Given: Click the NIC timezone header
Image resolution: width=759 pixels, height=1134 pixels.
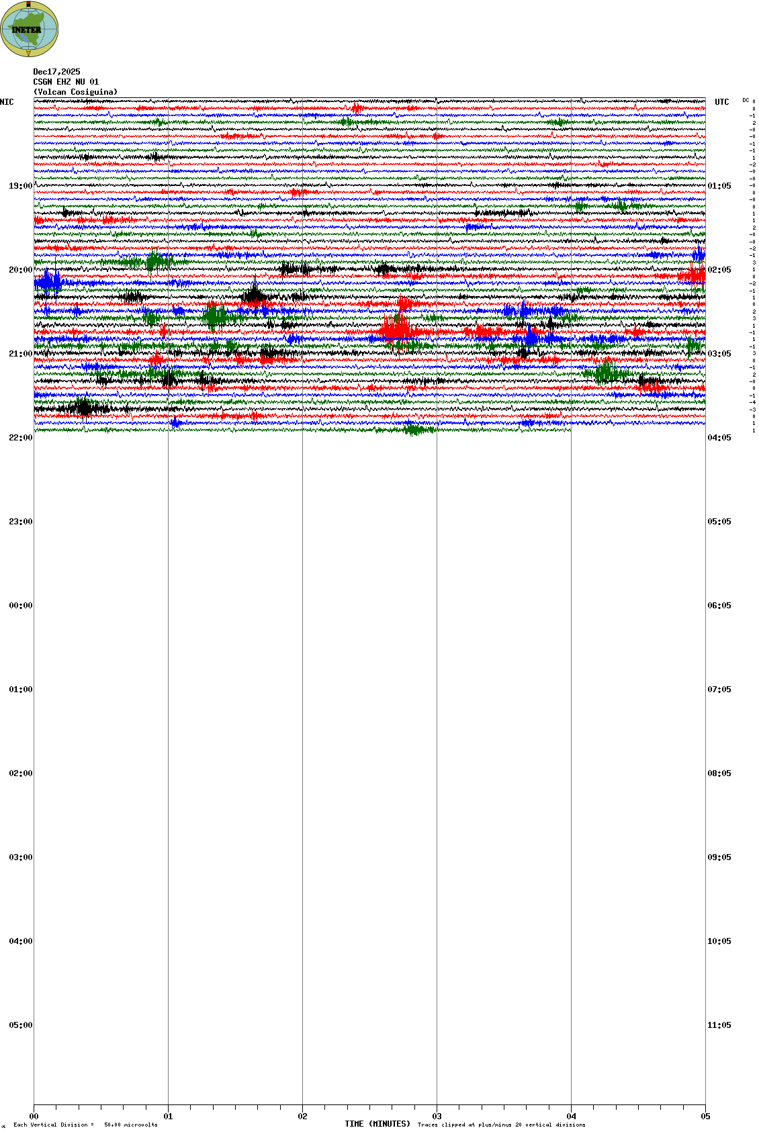Looking at the screenshot, I should (7, 102).
